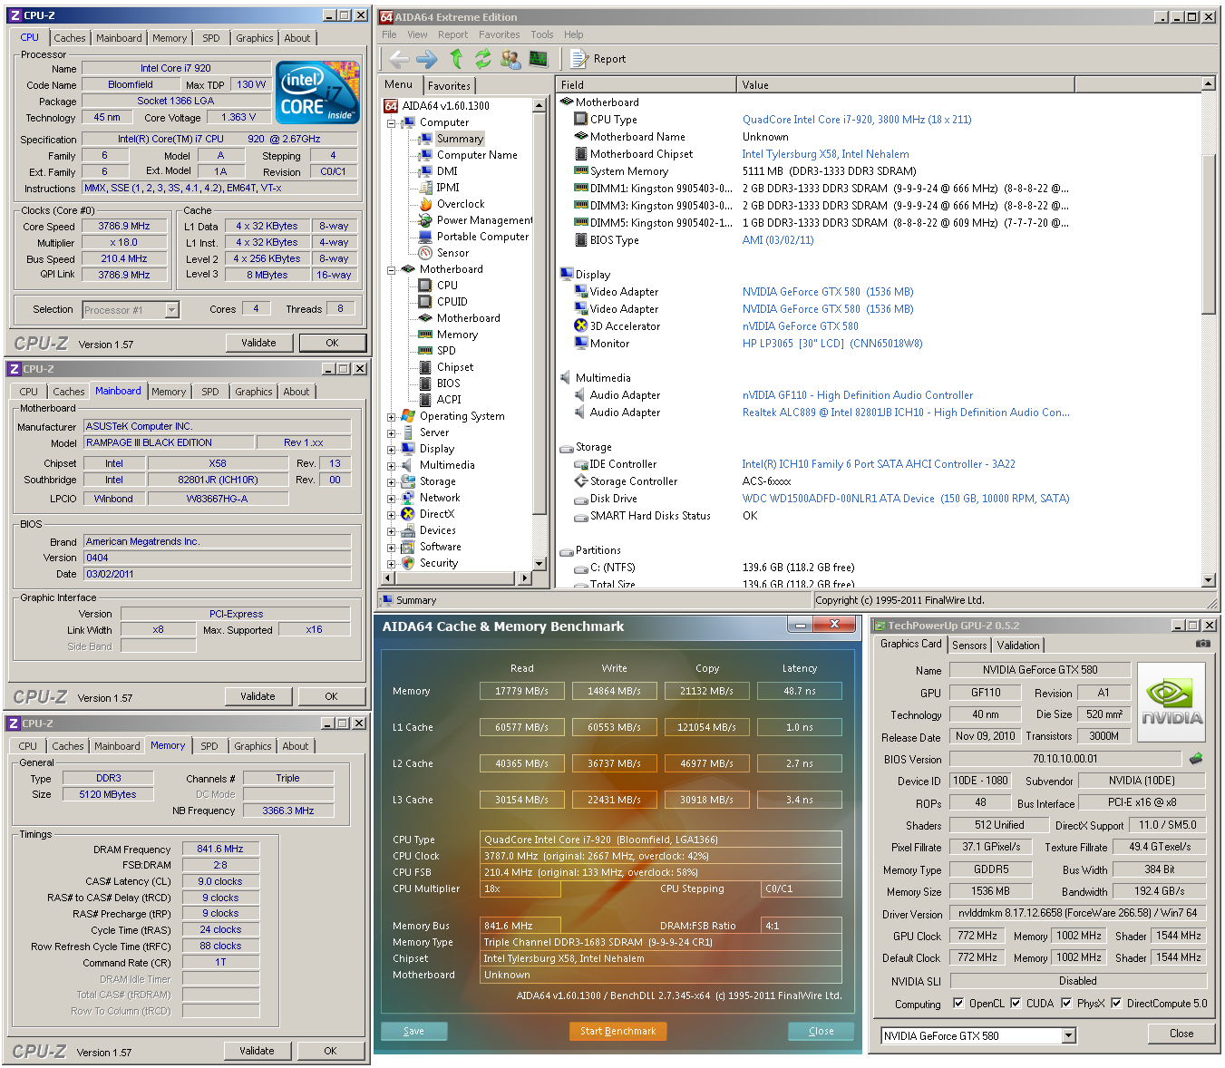This screenshot has height=1068, width=1225.
Task: Open the File menu in AIDA64
Action: 389,34
